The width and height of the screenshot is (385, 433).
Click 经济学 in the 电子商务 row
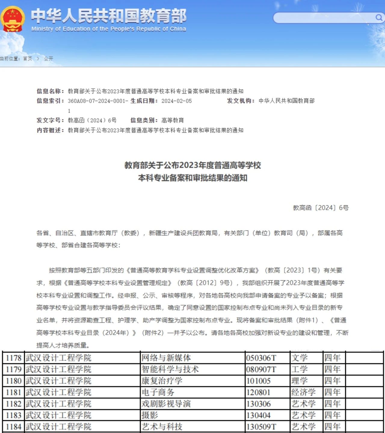tap(303, 392)
